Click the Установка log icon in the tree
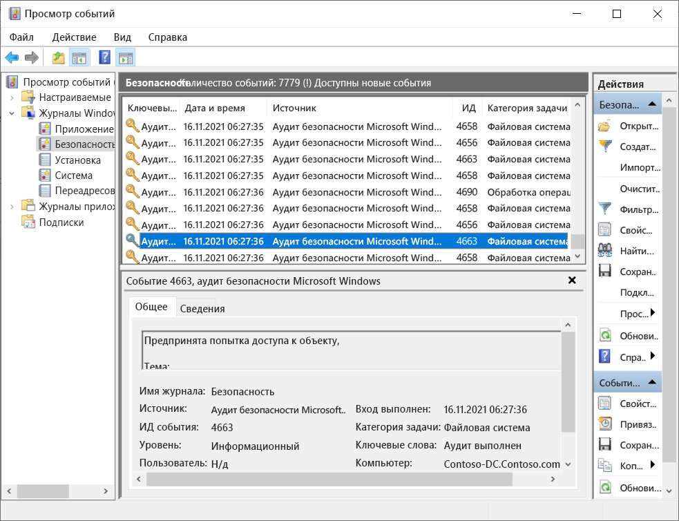The image size is (679, 521). click(45, 160)
